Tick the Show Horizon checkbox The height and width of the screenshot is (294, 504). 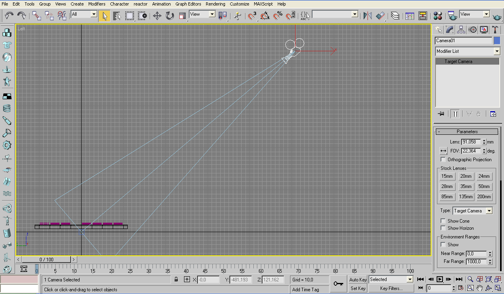[x=443, y=228]
